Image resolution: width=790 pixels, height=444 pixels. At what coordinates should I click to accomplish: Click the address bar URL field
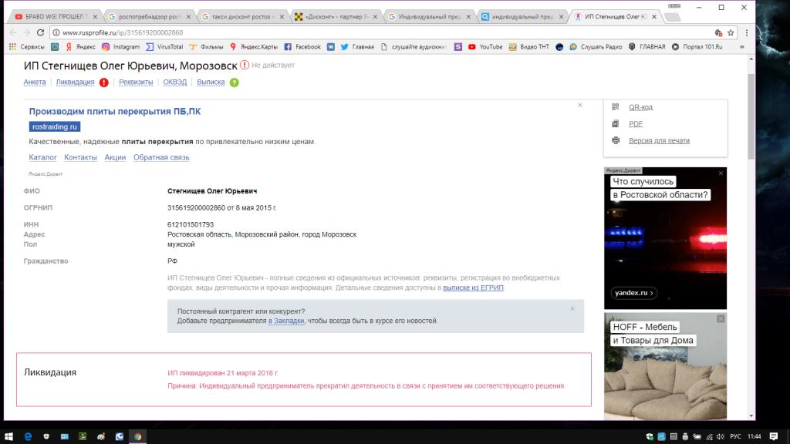[x=383, y=32]
